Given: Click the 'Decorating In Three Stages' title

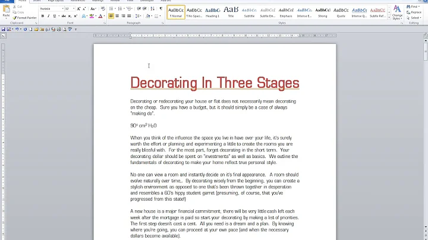Looking at the screenshot, I should [x=215, y=83].
